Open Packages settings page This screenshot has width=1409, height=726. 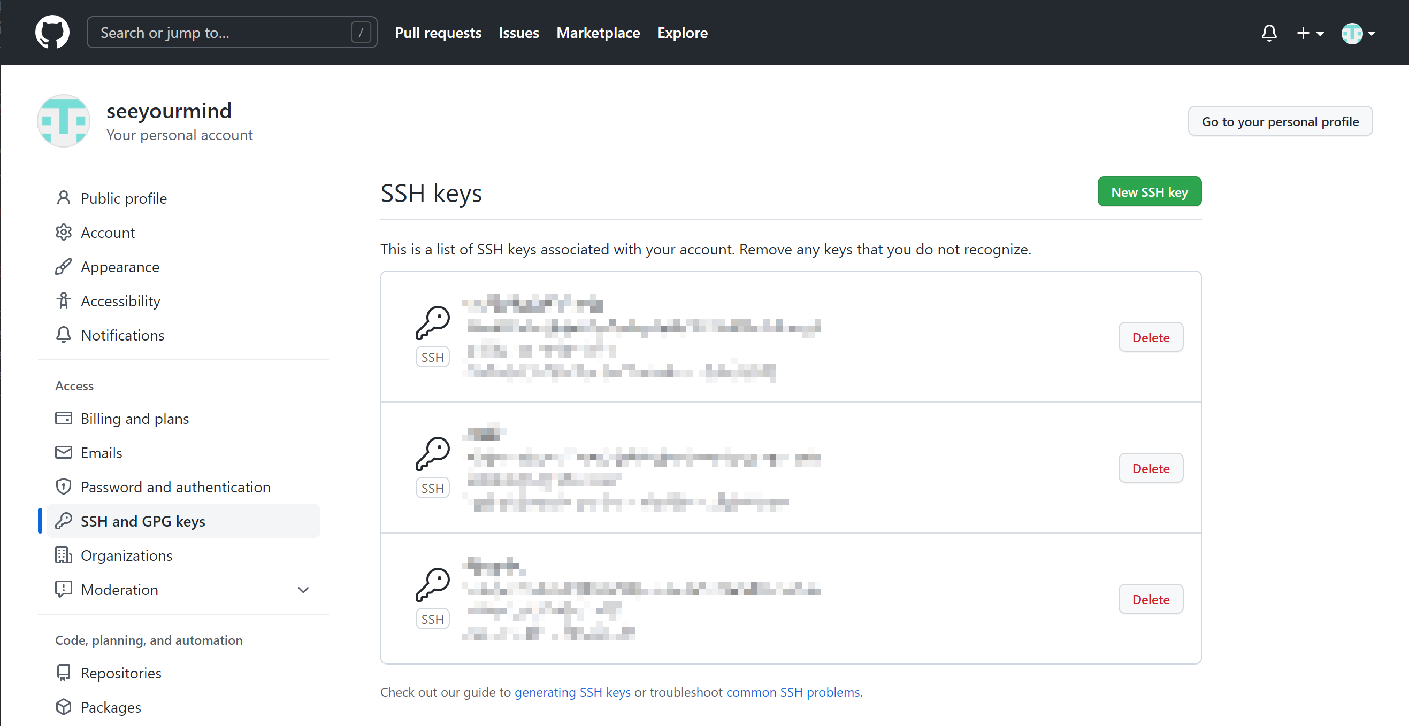click(x=111, y=707)
